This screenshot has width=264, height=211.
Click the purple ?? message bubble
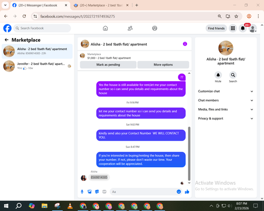click(182, 77)
